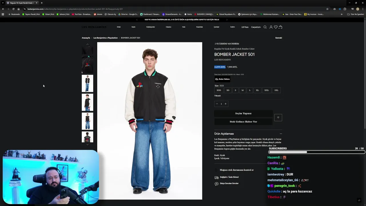Select size XS
366x206 pixels.
228,90
